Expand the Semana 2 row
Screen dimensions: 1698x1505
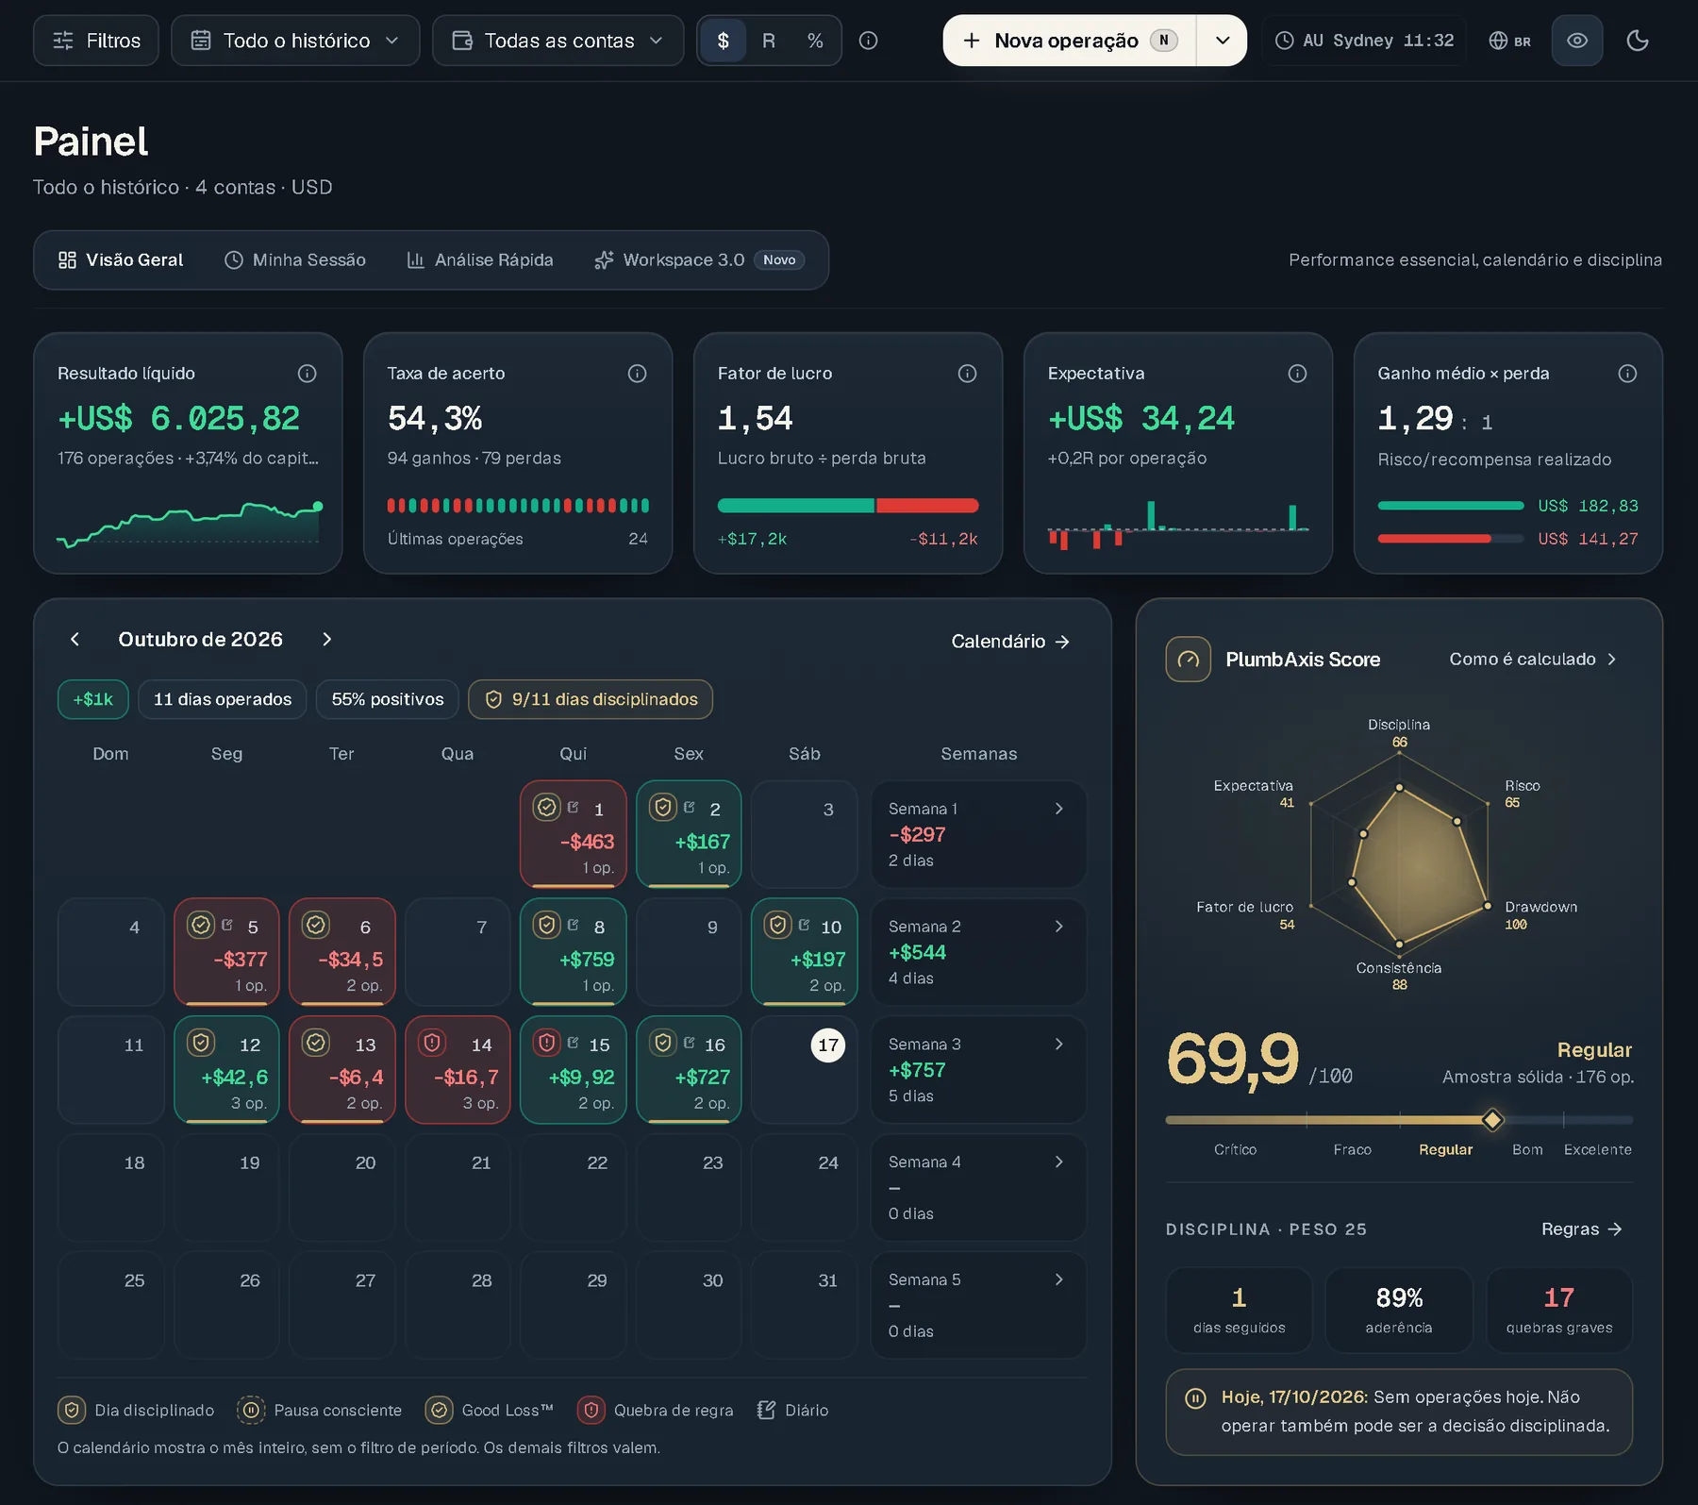[978, 952]
